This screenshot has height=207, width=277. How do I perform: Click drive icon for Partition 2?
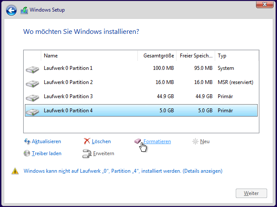click(32, 84)
